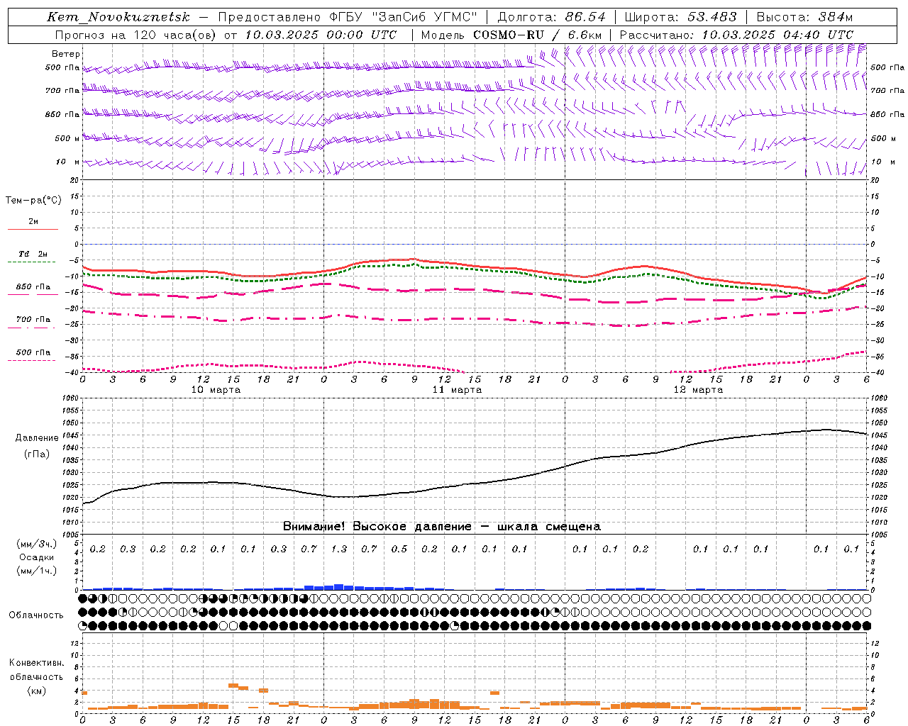Click the Kem_Novokuznetsk station title
Viewport: 908px width, 726px height.
(118, 17)
